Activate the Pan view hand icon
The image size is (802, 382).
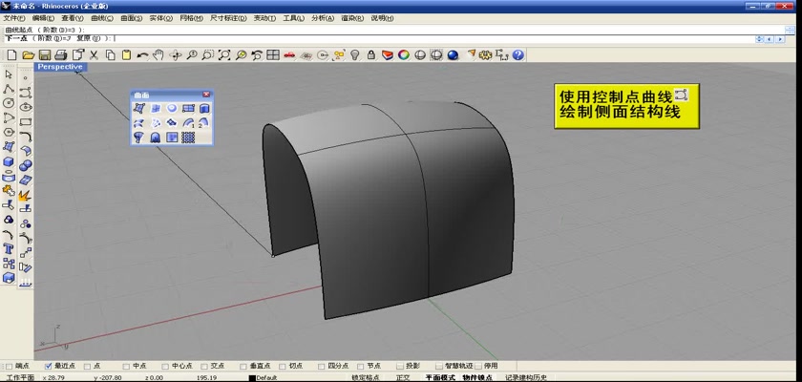point(159,55)
